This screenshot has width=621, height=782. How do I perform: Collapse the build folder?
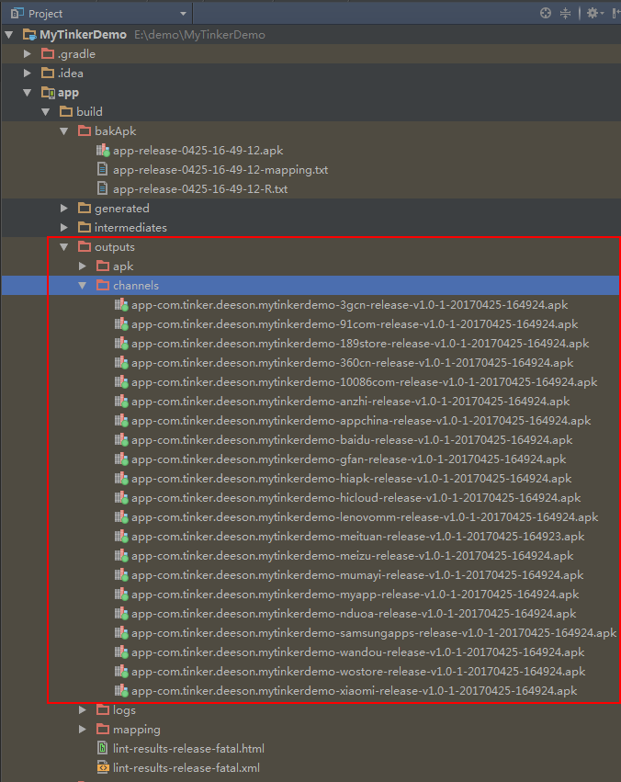tap(46, 112)
